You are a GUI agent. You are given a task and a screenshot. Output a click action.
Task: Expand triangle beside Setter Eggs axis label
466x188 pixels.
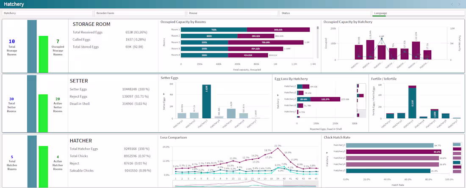coord(164,94)
